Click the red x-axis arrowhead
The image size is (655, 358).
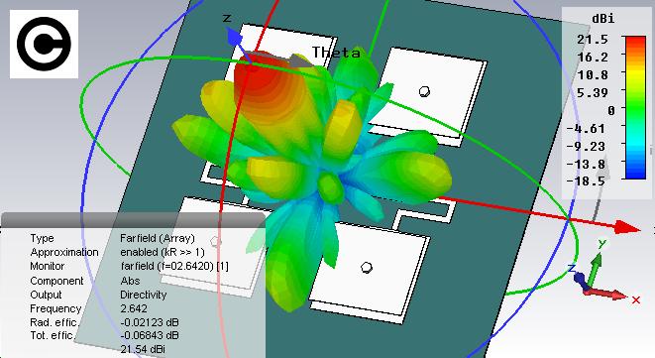pos(628,227)
